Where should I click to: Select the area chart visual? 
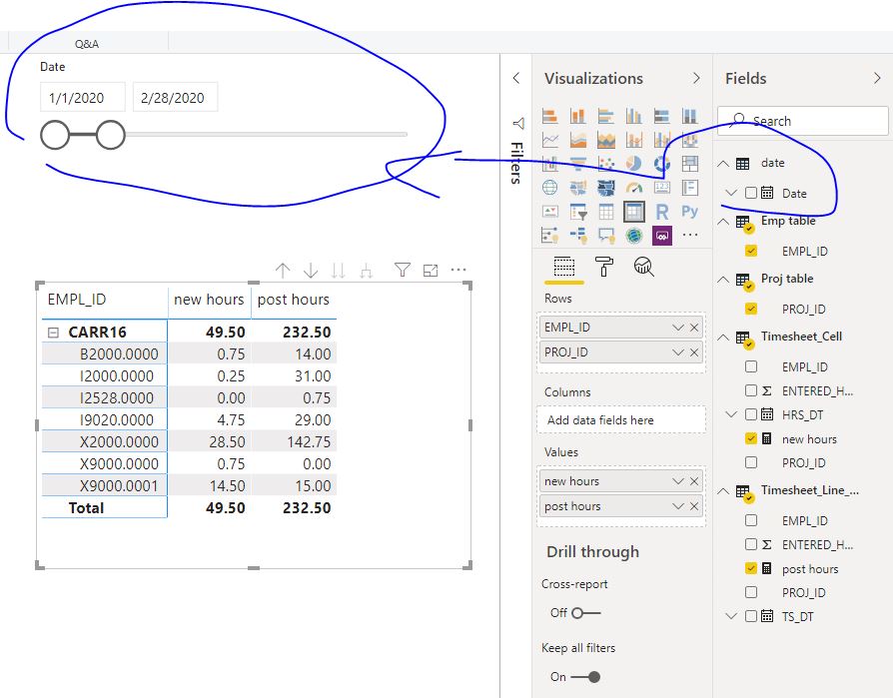coord(577,140)
